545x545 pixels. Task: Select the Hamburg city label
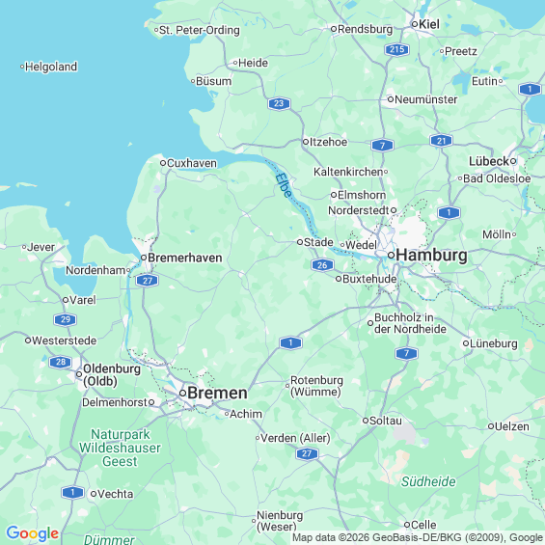point(431,255)
